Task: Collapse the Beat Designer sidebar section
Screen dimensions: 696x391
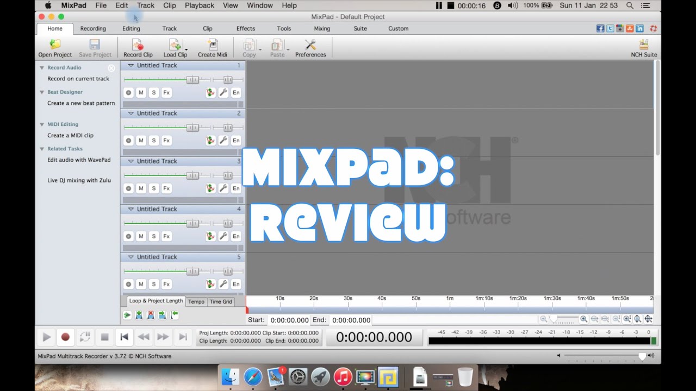Action: [42, 92]
